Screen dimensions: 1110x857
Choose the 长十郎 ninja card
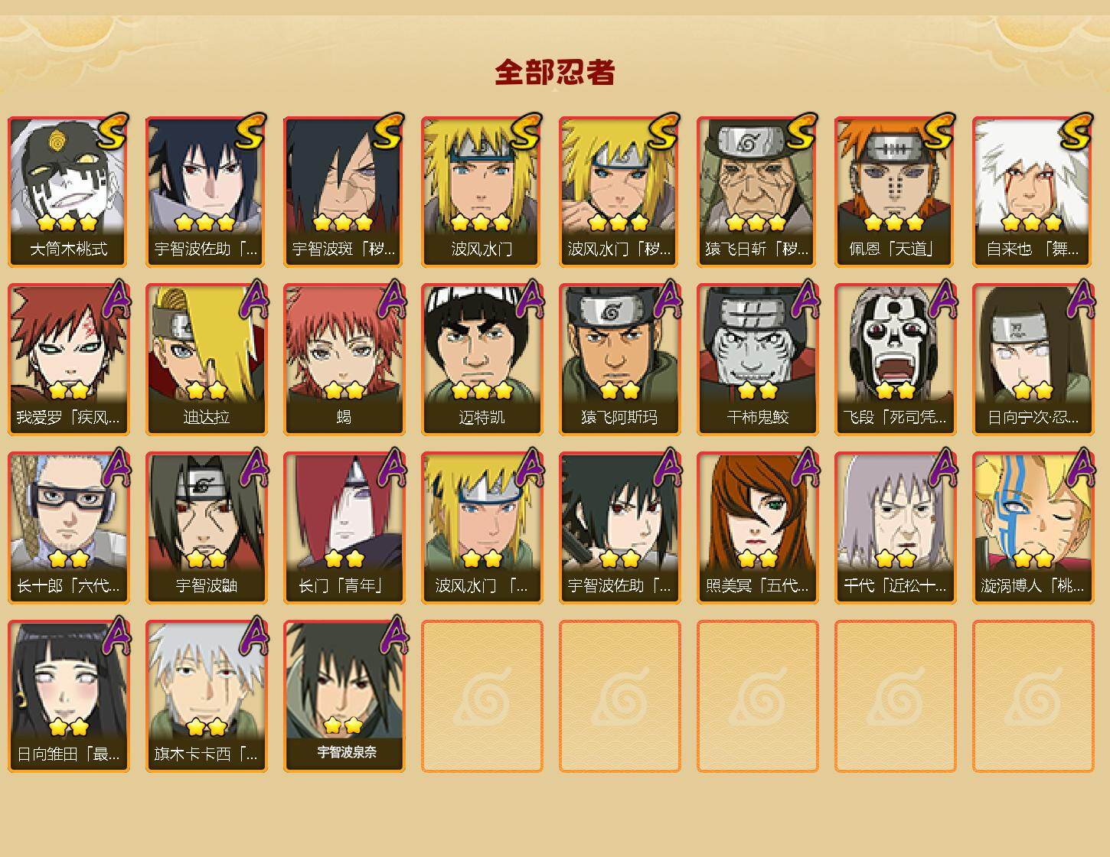pyautogui.click(x=68, y=528)
